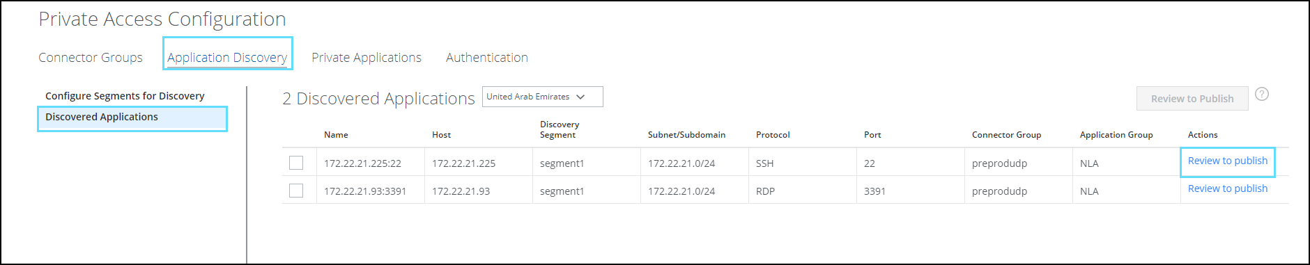Select Configure Segments for Discovery
Image resolution: width=1310 pixels, height=265 pixels.
click(x=125, y=96)
